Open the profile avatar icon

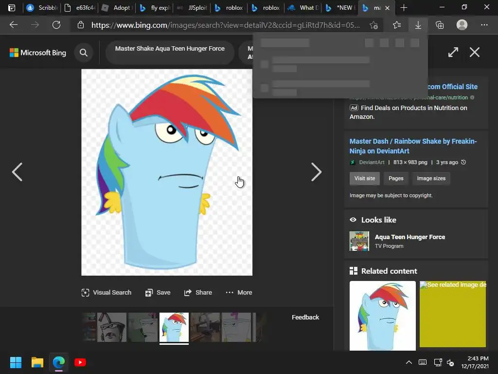point(462,25)
